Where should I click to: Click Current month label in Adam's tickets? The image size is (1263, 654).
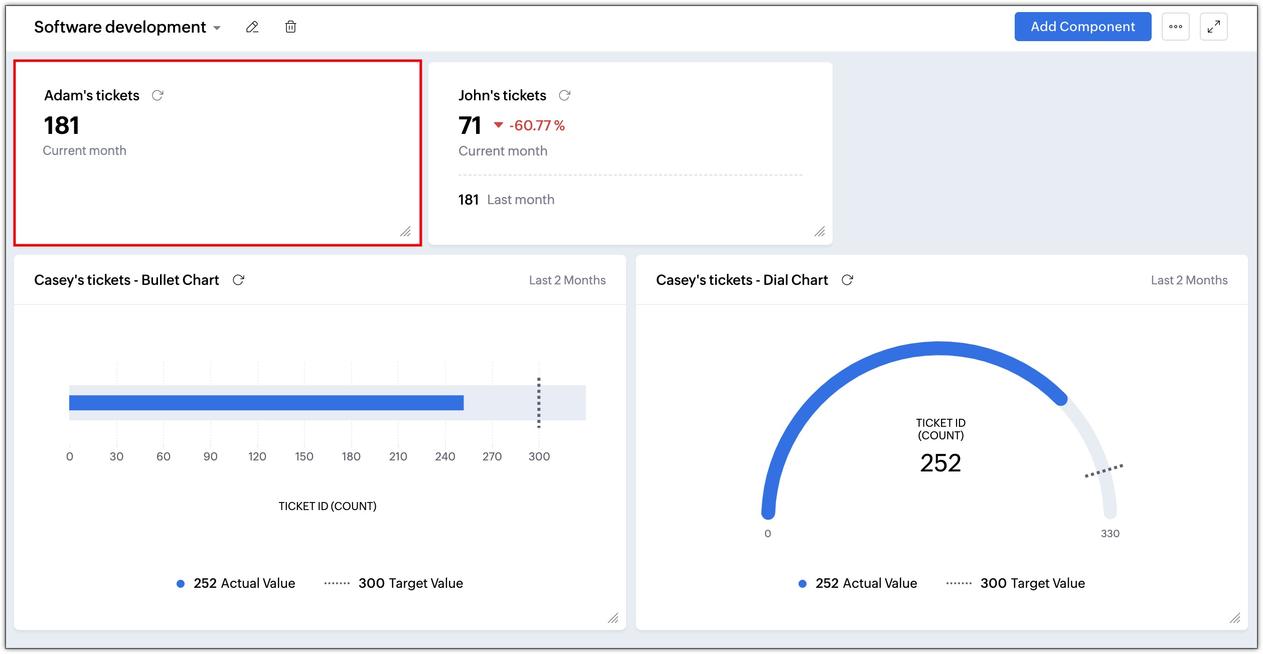click(84, 150)
